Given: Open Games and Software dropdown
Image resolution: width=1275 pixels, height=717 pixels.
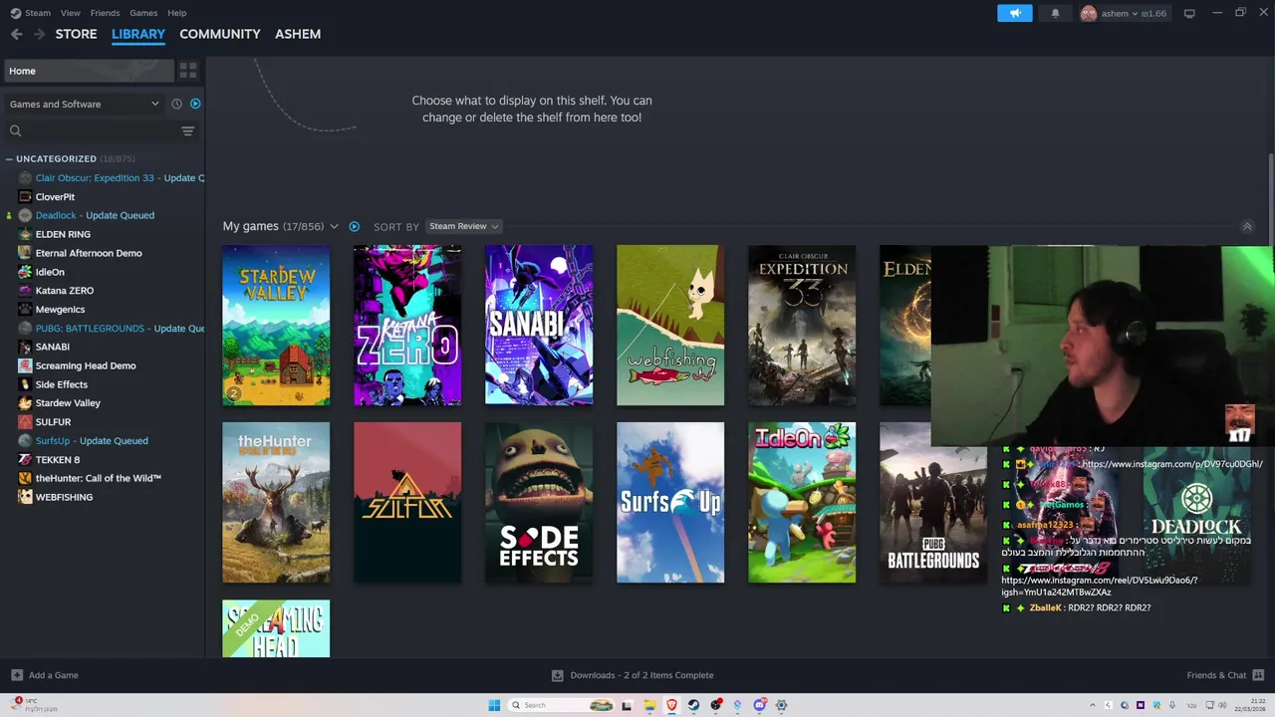Looking at the screenshot, I should (84, 104).
